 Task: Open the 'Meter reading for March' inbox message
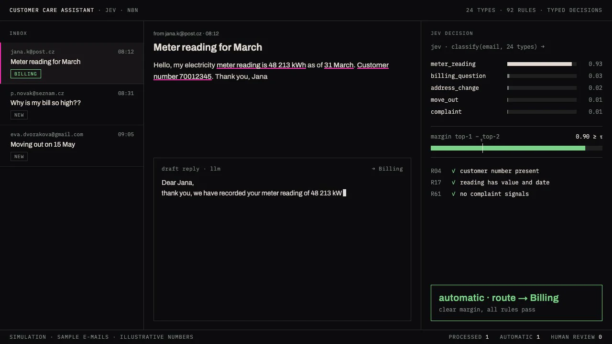pos(72,63)
